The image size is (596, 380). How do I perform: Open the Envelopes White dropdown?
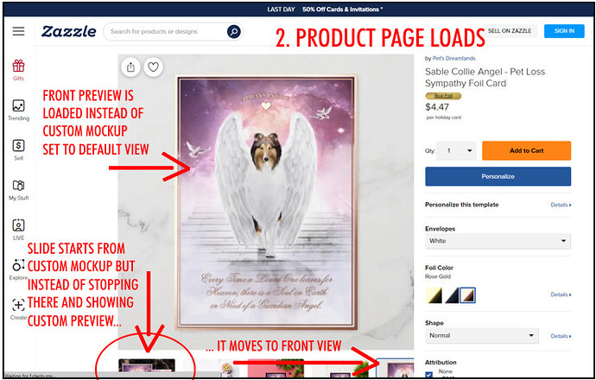tap(498, 241)
